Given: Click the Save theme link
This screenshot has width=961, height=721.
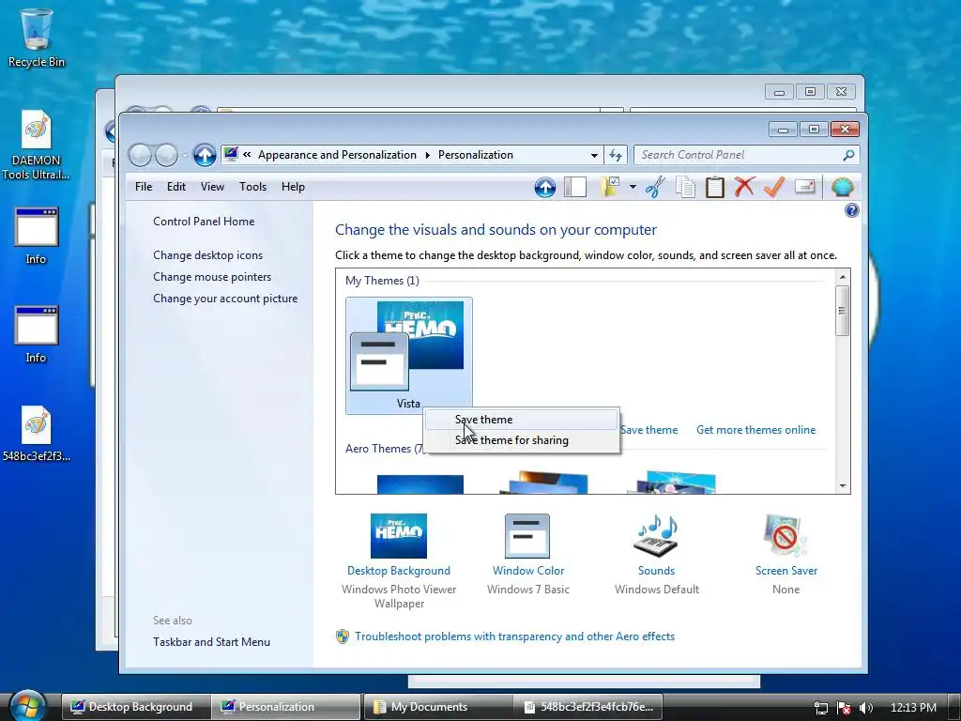Looking at the screenshot, I should pos(649,430).
